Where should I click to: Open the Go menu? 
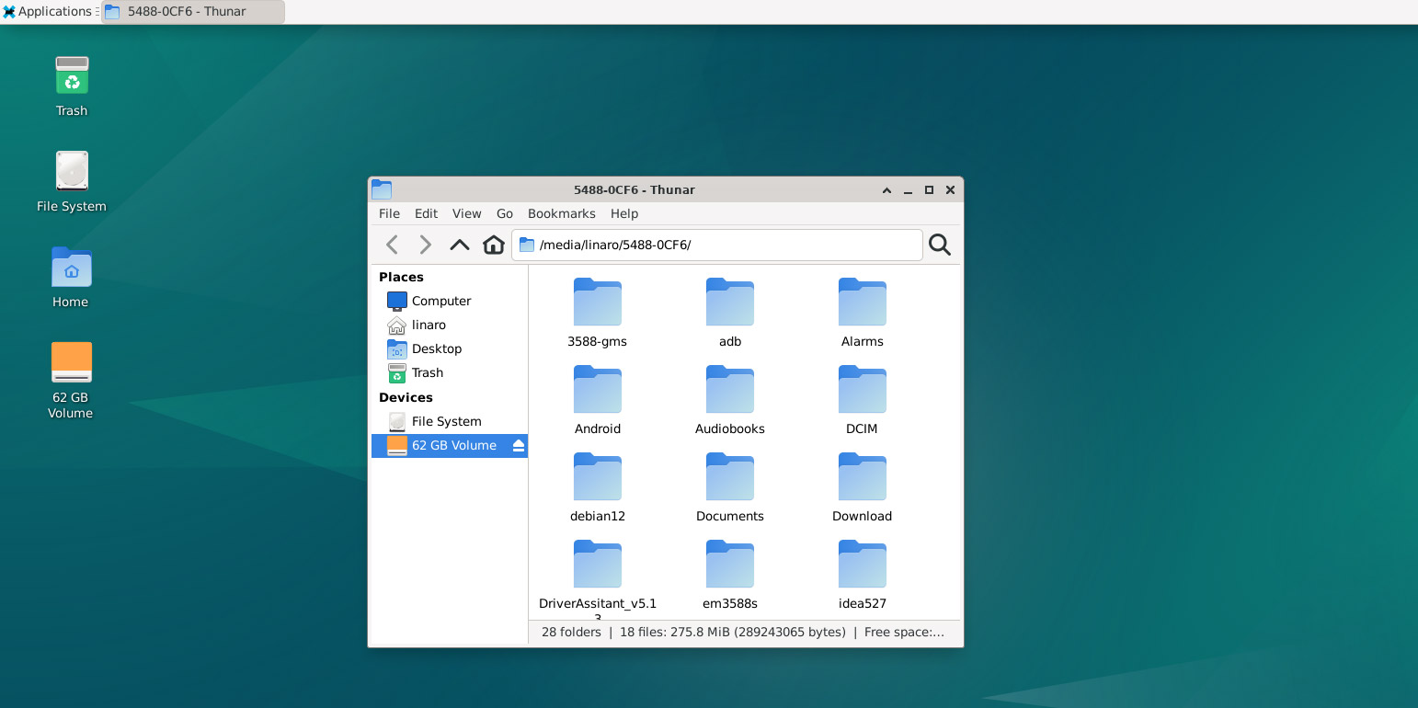coord(505,213)
